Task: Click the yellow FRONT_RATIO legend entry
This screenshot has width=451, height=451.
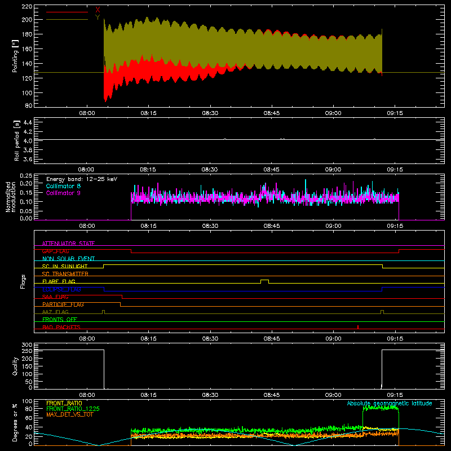Action: [x=64, y=403]
